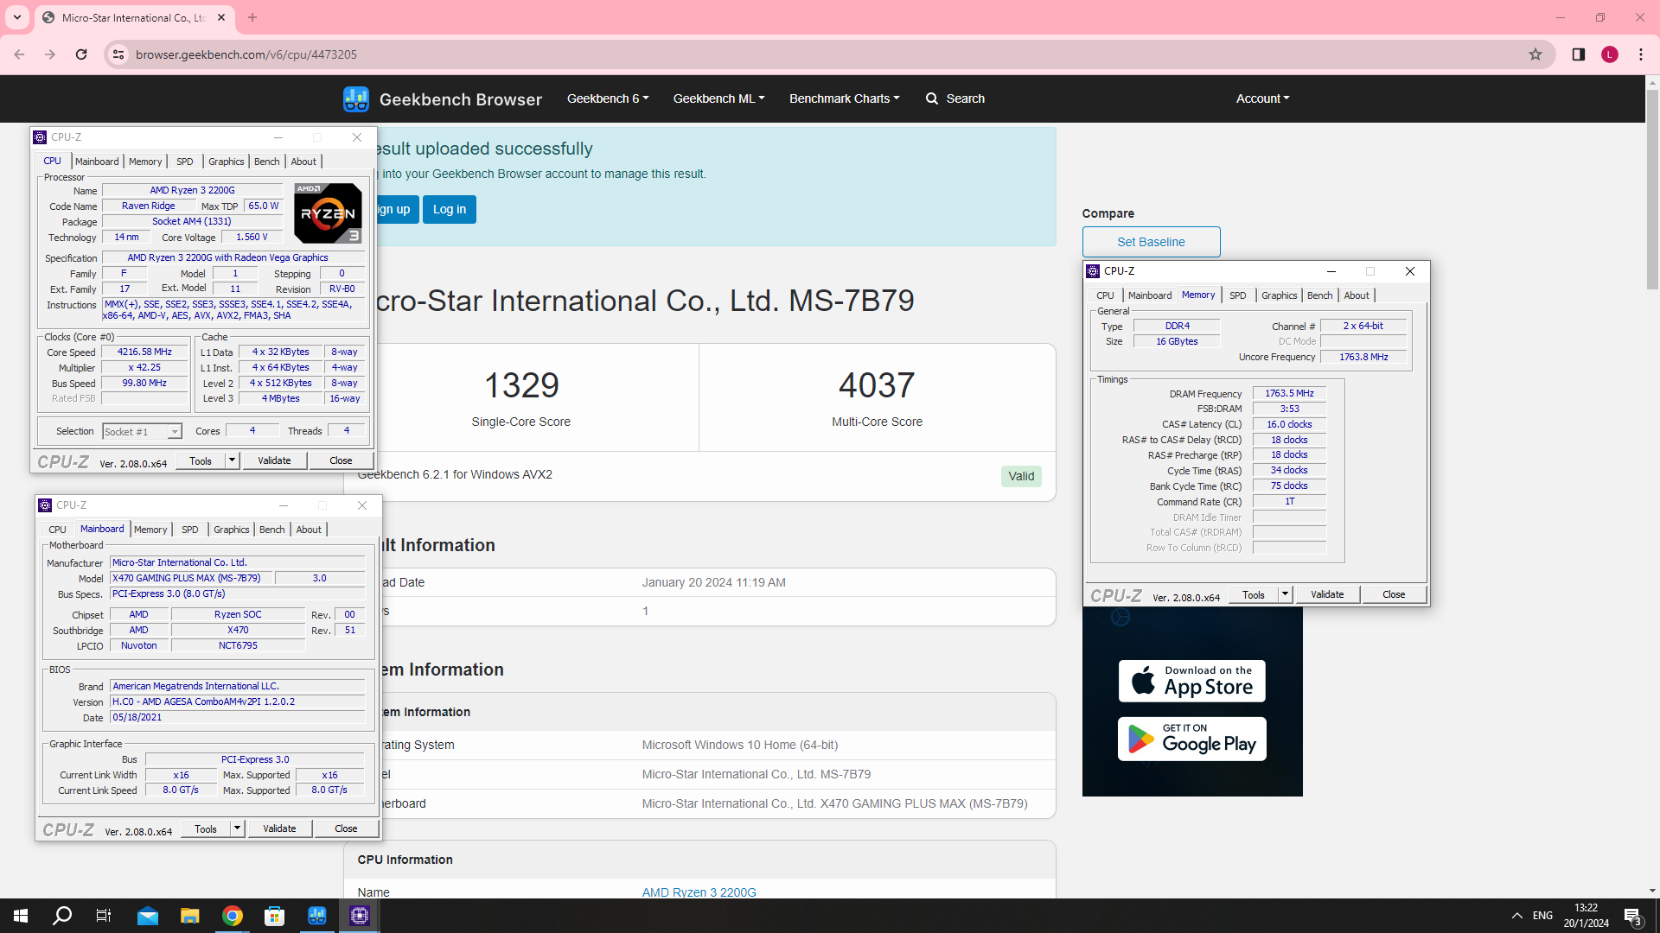Open the Chrome three-dot menu
Image resolution: width=1660 pixels, height=933 pixels.
pos(1641,54)
